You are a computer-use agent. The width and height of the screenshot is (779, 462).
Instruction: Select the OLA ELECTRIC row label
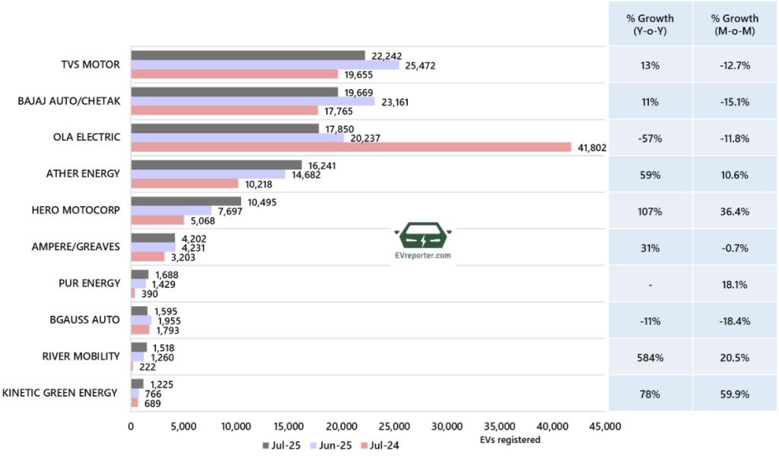tap(87, 138)
